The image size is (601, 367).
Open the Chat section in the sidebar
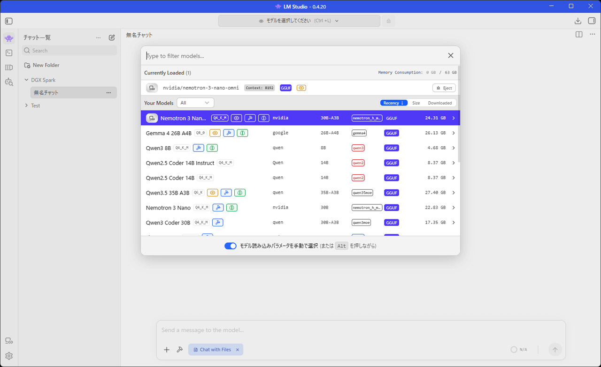(x=9, y=38)
